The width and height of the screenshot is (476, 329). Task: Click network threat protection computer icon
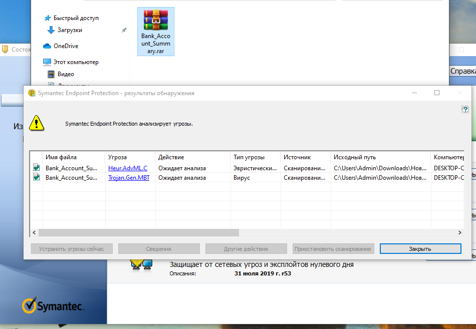click(141, 266)
